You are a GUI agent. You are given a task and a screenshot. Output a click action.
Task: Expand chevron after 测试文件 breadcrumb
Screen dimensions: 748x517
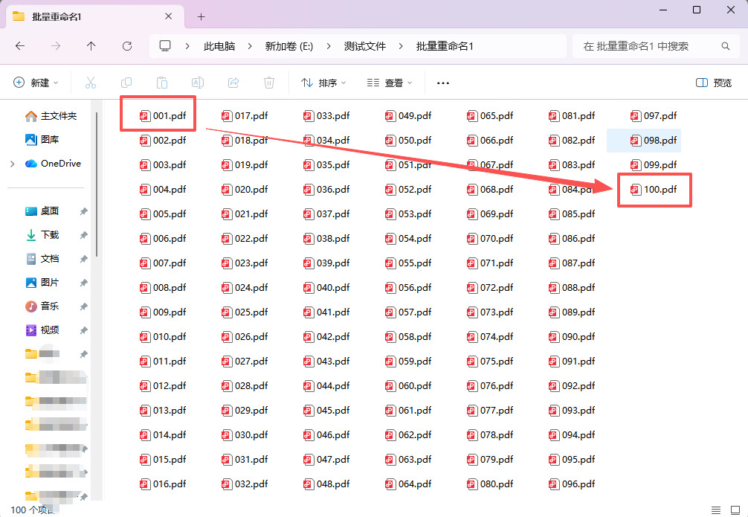(401, 46)
